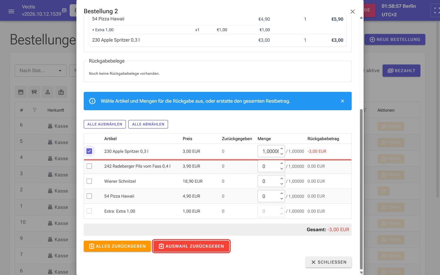Click the store icon filter button
The height and width of the screenshot is (275, 440).
pyautogui.click(x=21, y=92)
